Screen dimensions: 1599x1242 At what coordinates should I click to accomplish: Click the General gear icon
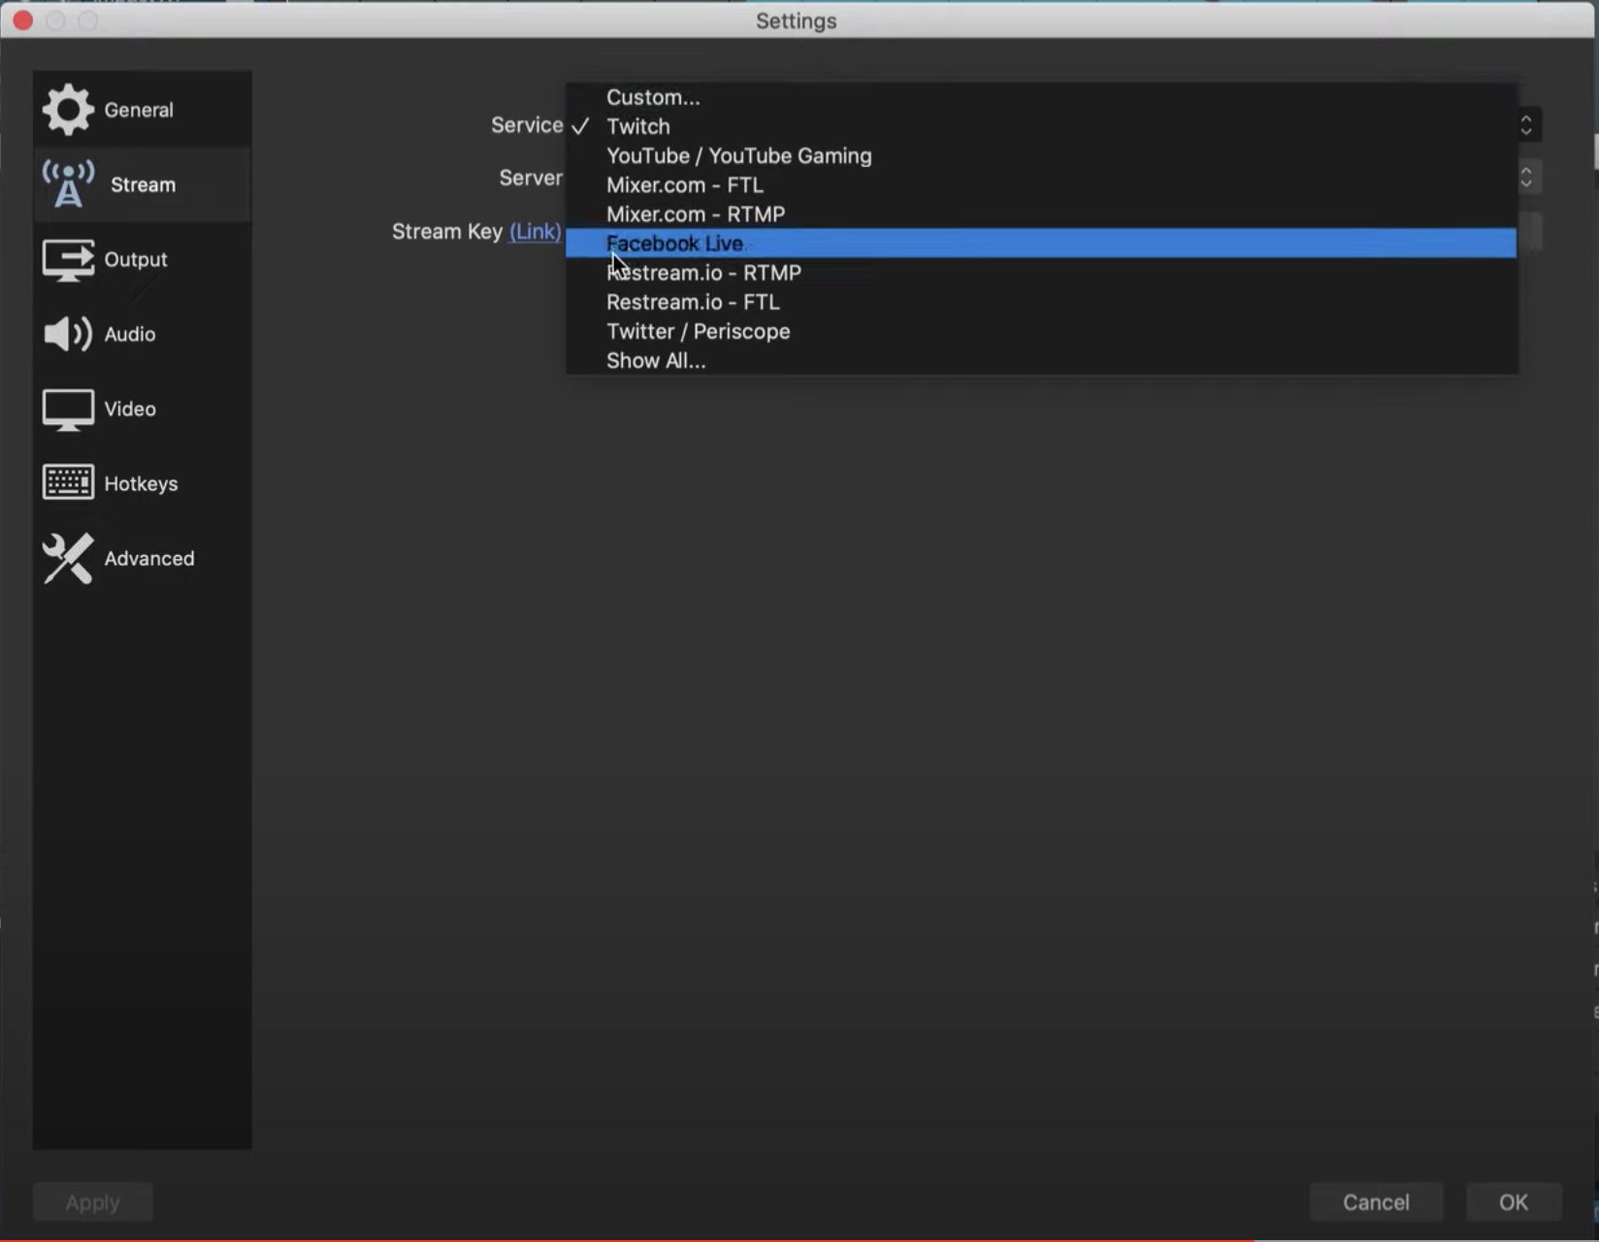pyautogui.click(x=68, y=110)
